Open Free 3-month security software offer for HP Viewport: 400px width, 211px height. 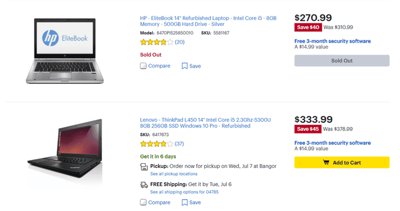332,41
